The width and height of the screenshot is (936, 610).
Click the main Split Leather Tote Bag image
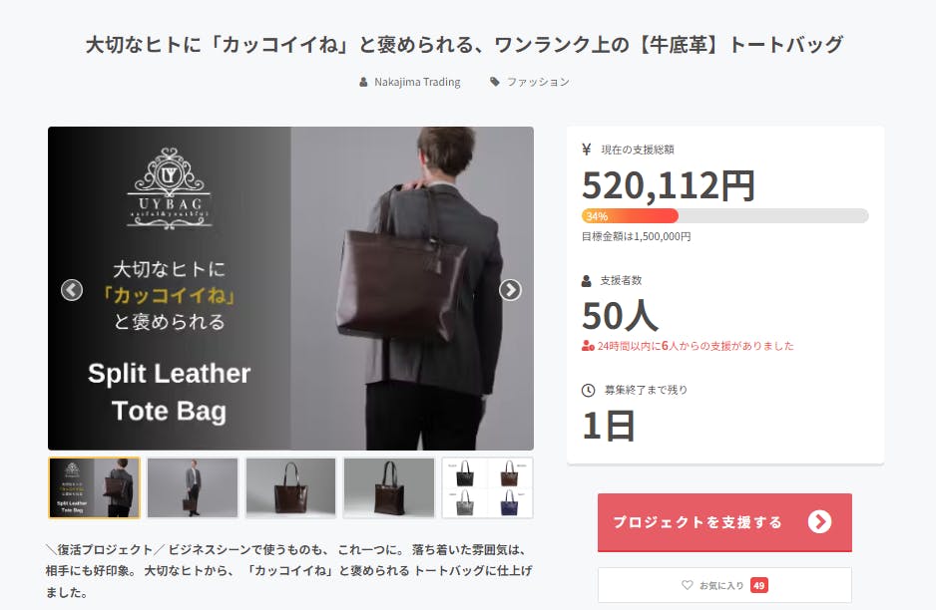click(290, 288)
